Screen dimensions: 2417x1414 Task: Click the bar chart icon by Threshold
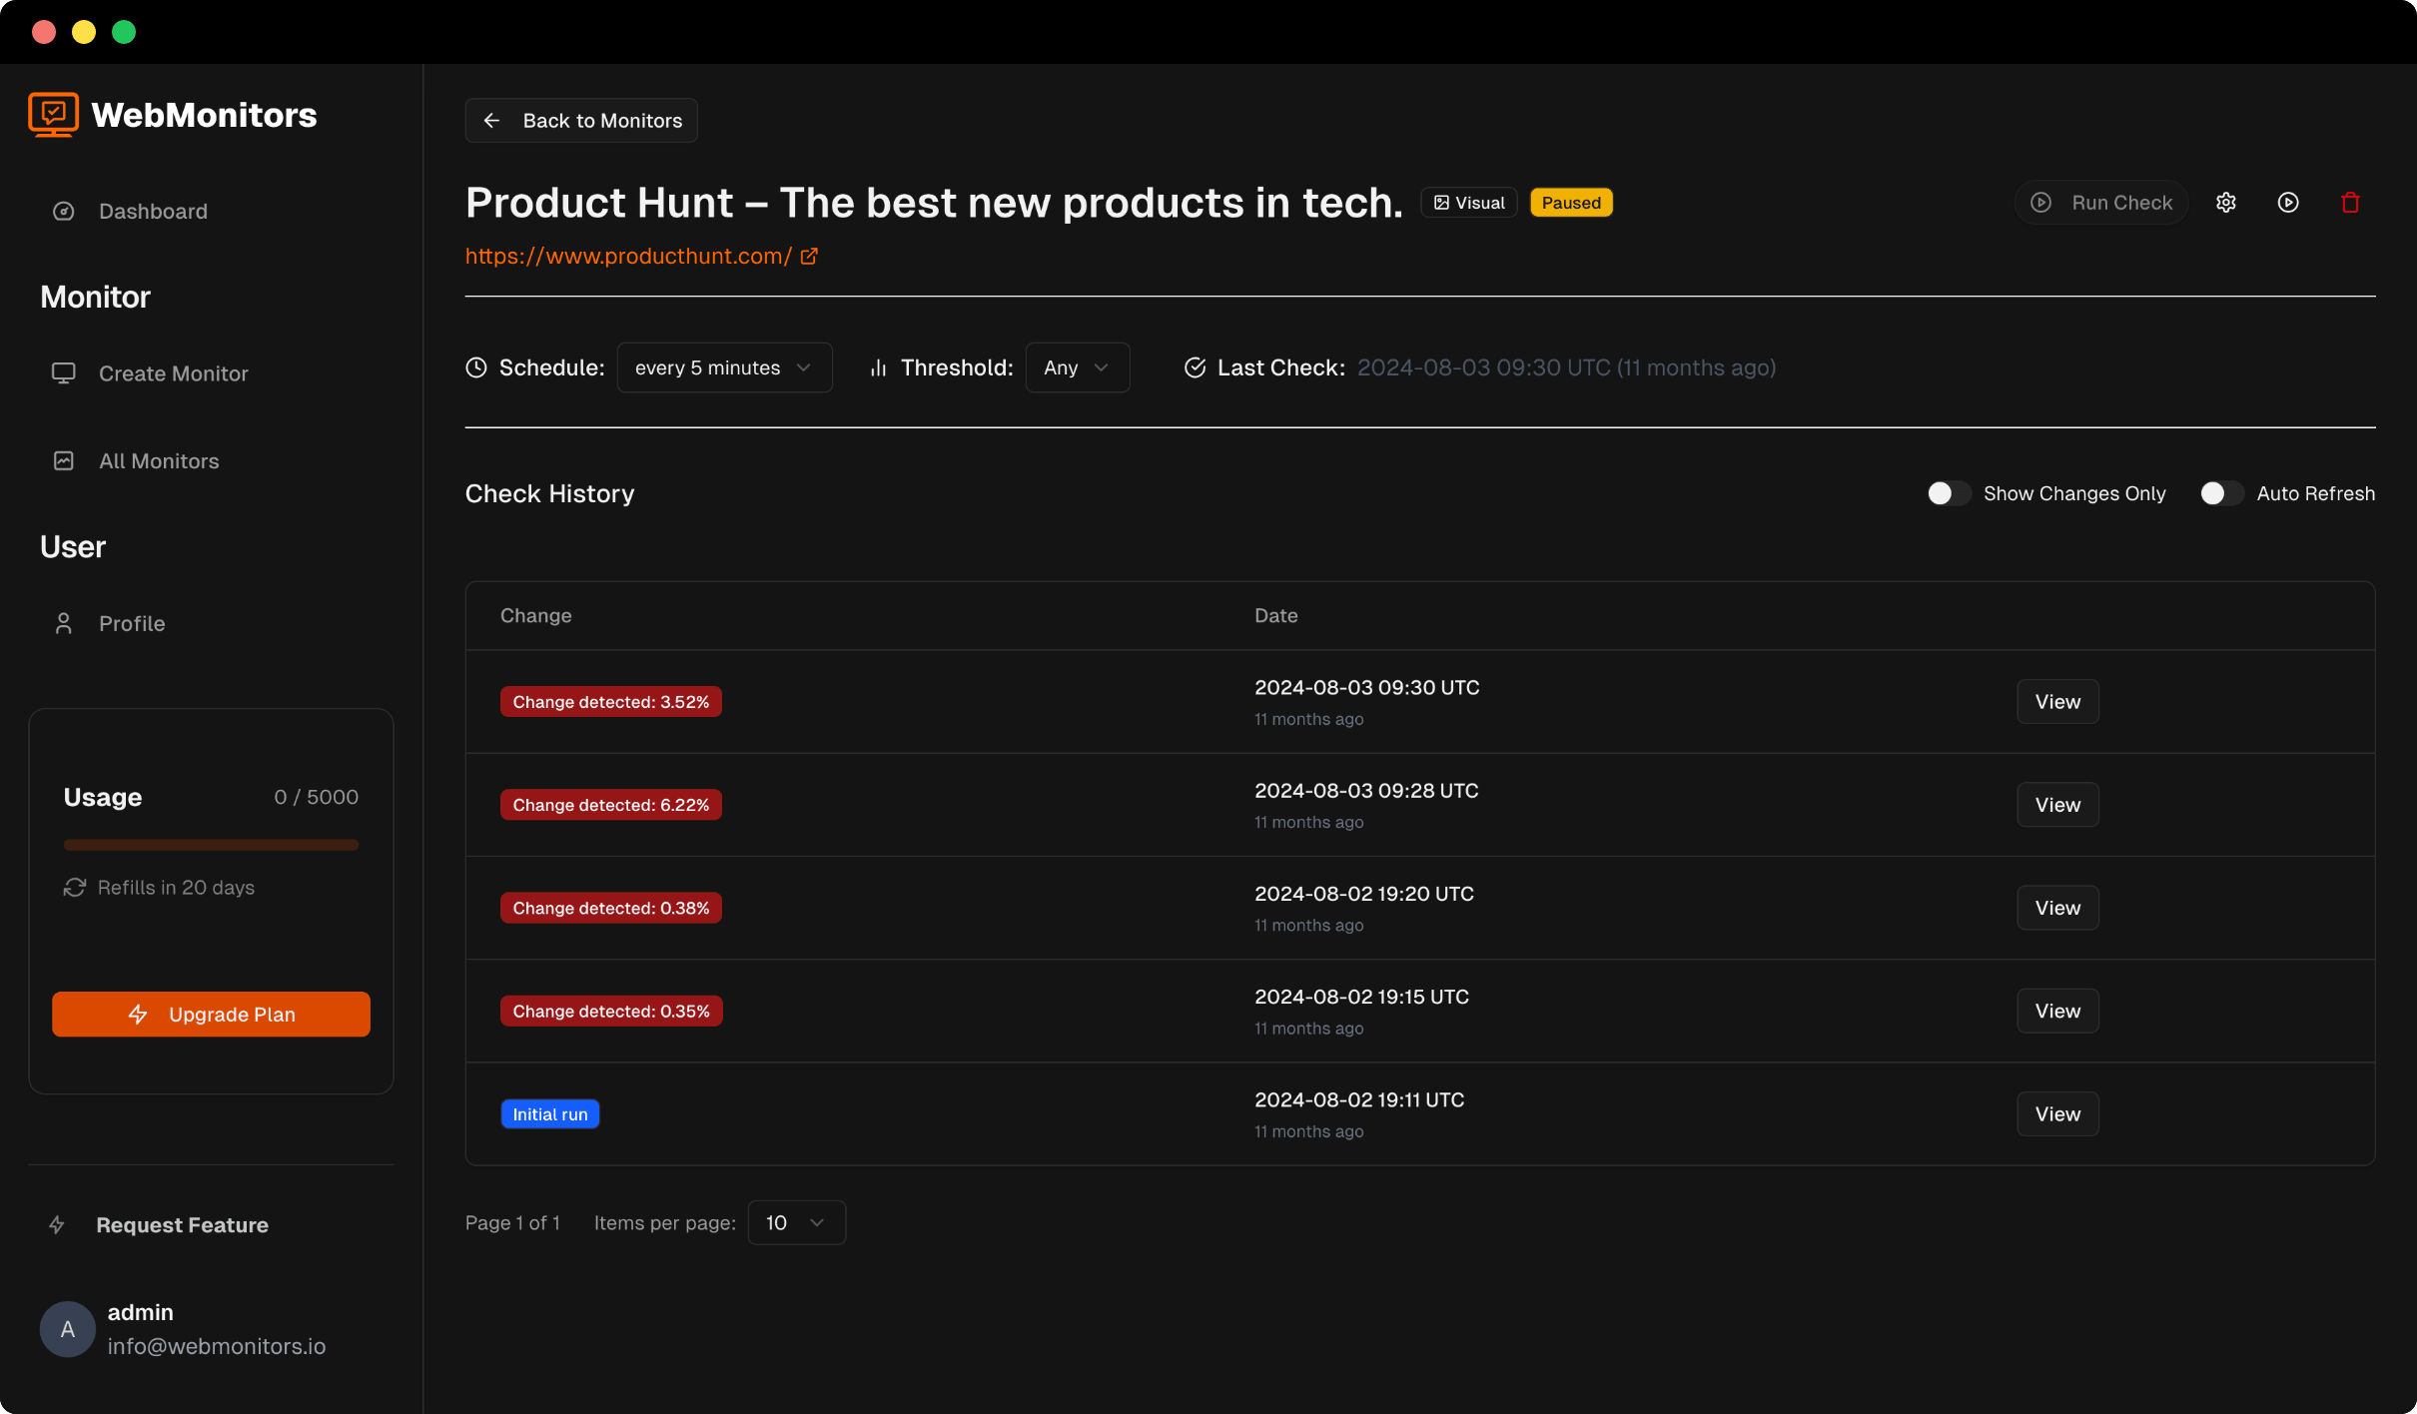[879, 368]
